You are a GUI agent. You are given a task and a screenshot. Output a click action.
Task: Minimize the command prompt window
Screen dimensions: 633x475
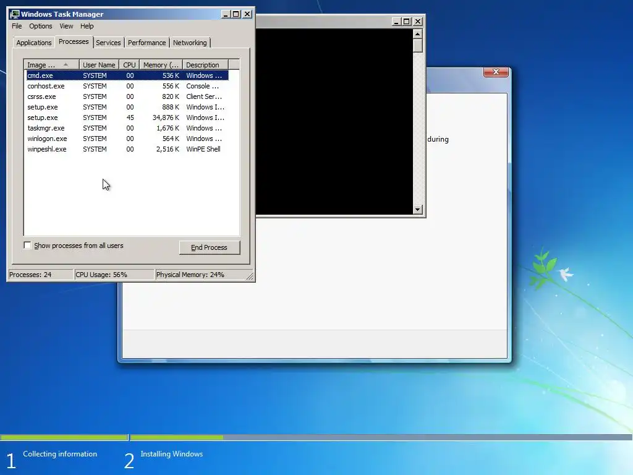396,22
